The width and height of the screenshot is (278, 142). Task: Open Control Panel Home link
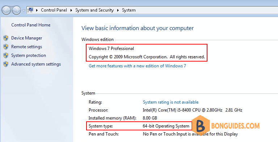pos(31,25)
